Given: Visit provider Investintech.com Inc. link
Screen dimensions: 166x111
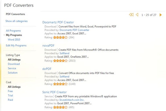Looking at the screenshot, I should (74, 100).
